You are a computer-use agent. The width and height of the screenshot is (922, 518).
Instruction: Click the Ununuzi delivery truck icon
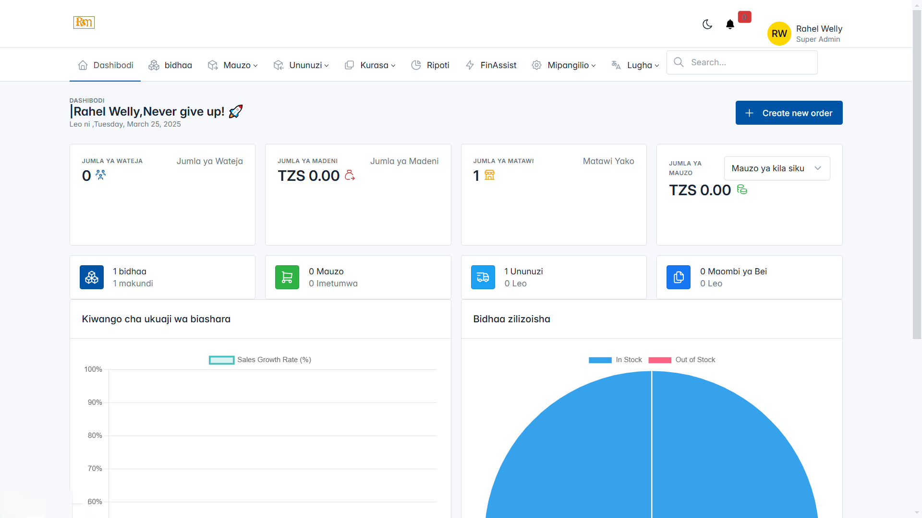483,277
